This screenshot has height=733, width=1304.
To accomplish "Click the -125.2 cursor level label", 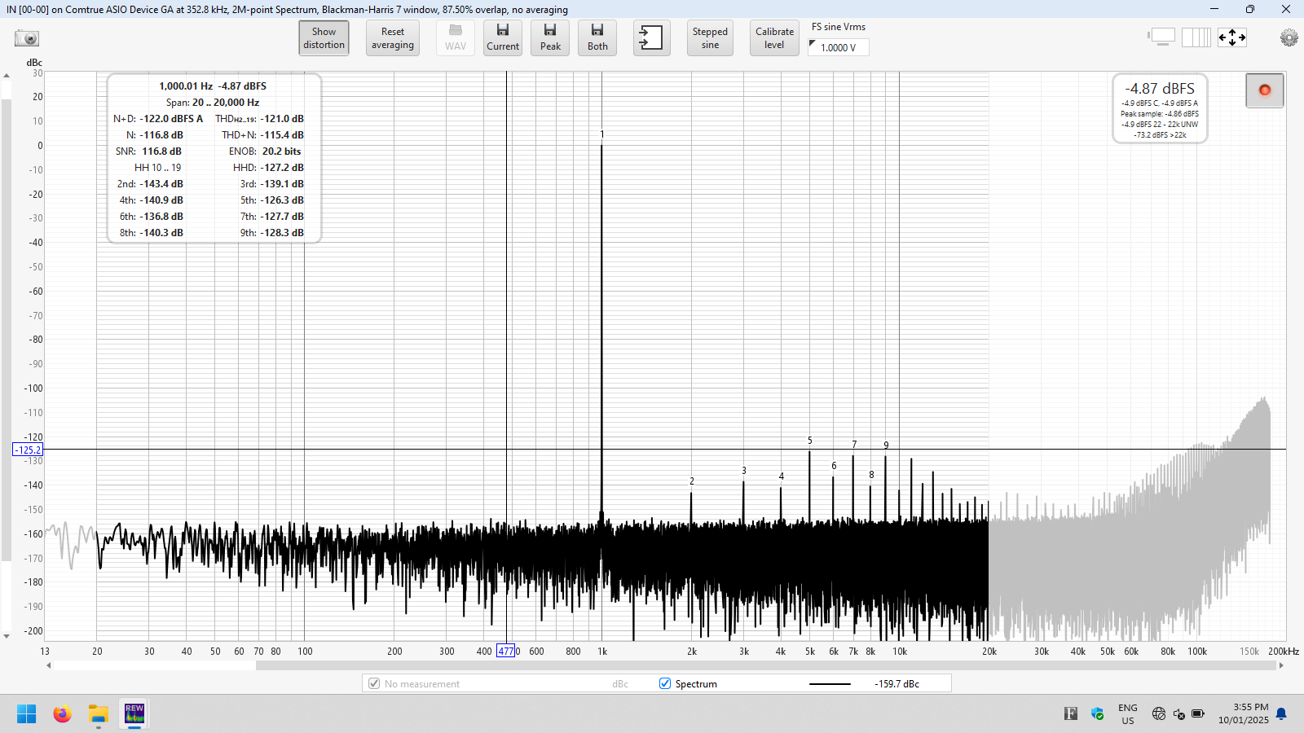I will point(28,450).
